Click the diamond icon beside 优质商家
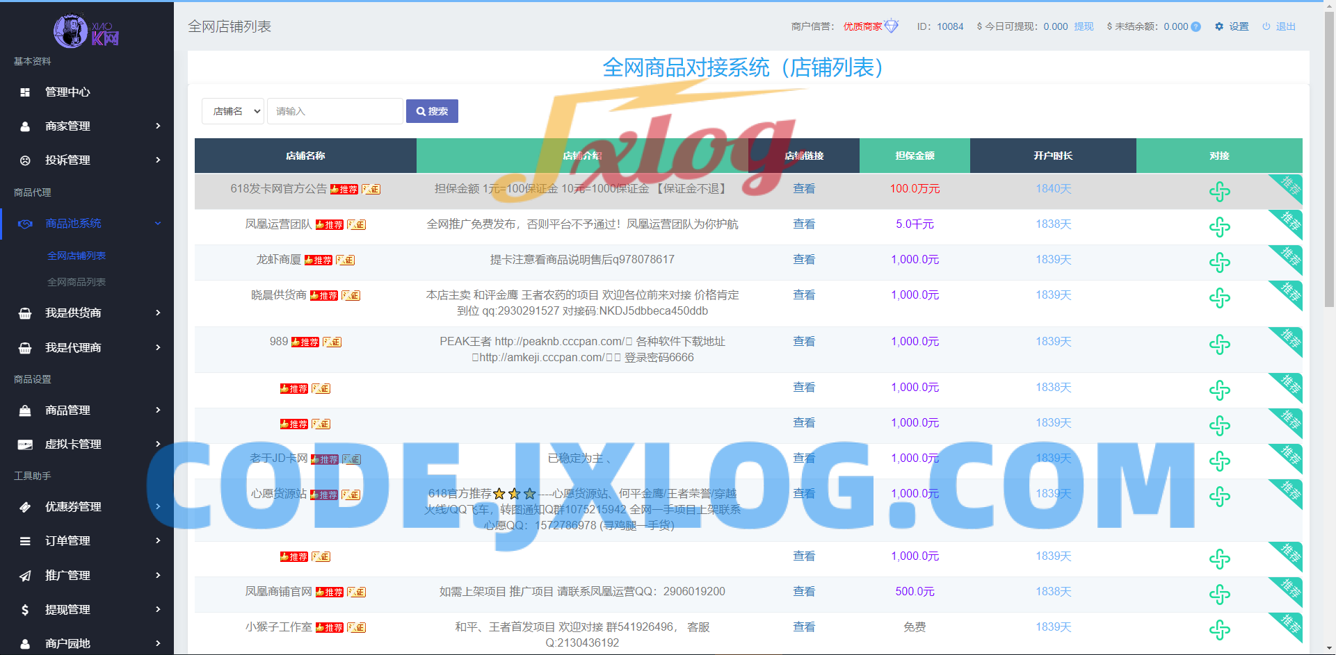The width and height of the screenshot is (1336, 655). click(x=892, y=25)
